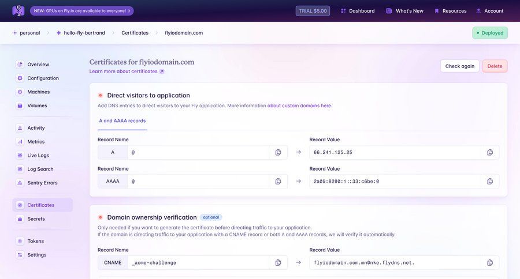Open Sentry Errors icon in sidebar
520x279 pixels.
tap(20, 183)
